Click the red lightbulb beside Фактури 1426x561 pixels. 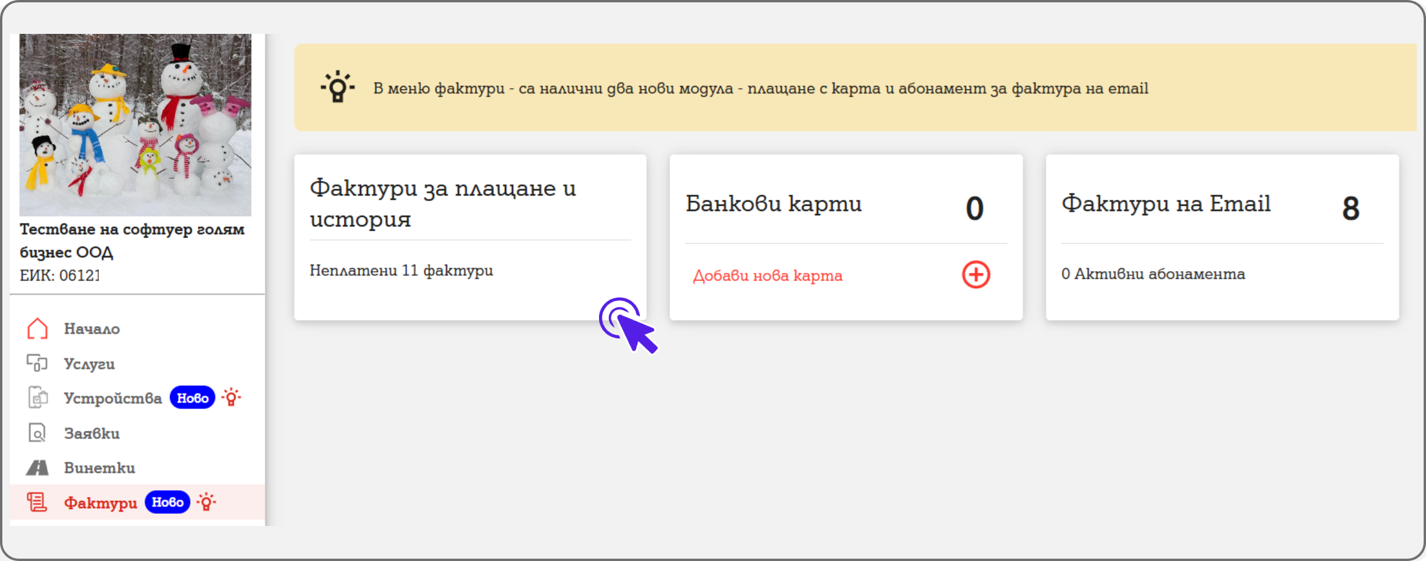point(206,502)
